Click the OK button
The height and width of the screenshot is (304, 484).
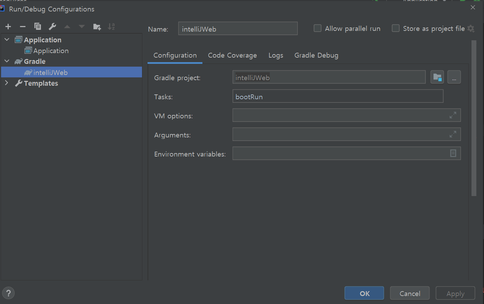[364, 293]
